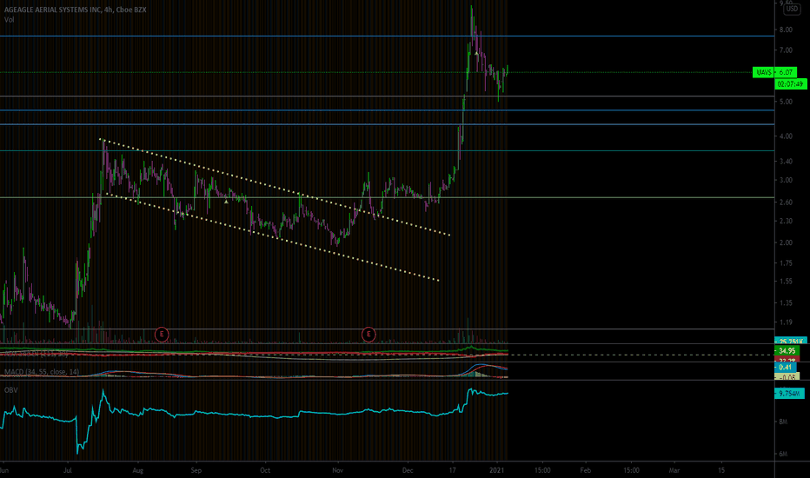
Task: Click the 6.07 last price label
Action: [786, 72]
